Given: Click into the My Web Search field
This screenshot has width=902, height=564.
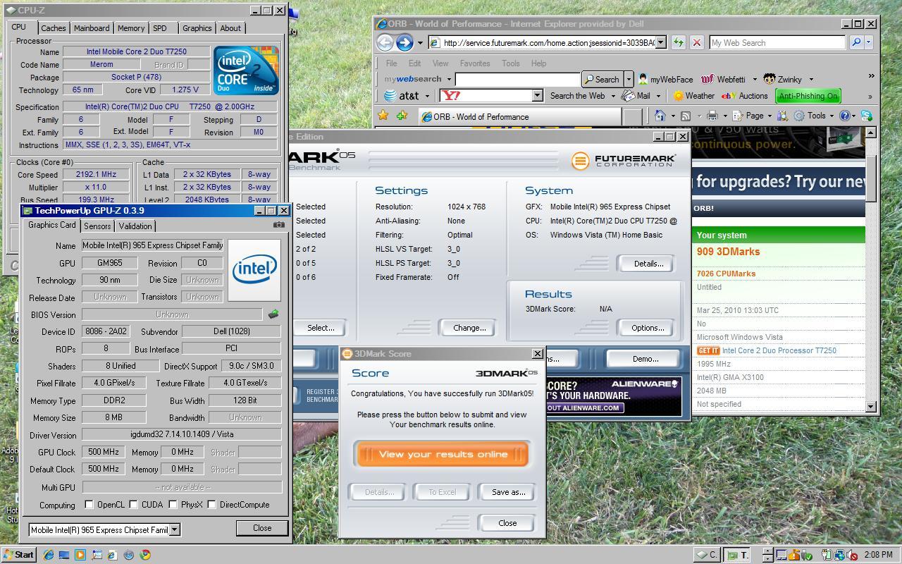Looking at the screenshot, I should (x=777, y=42).
